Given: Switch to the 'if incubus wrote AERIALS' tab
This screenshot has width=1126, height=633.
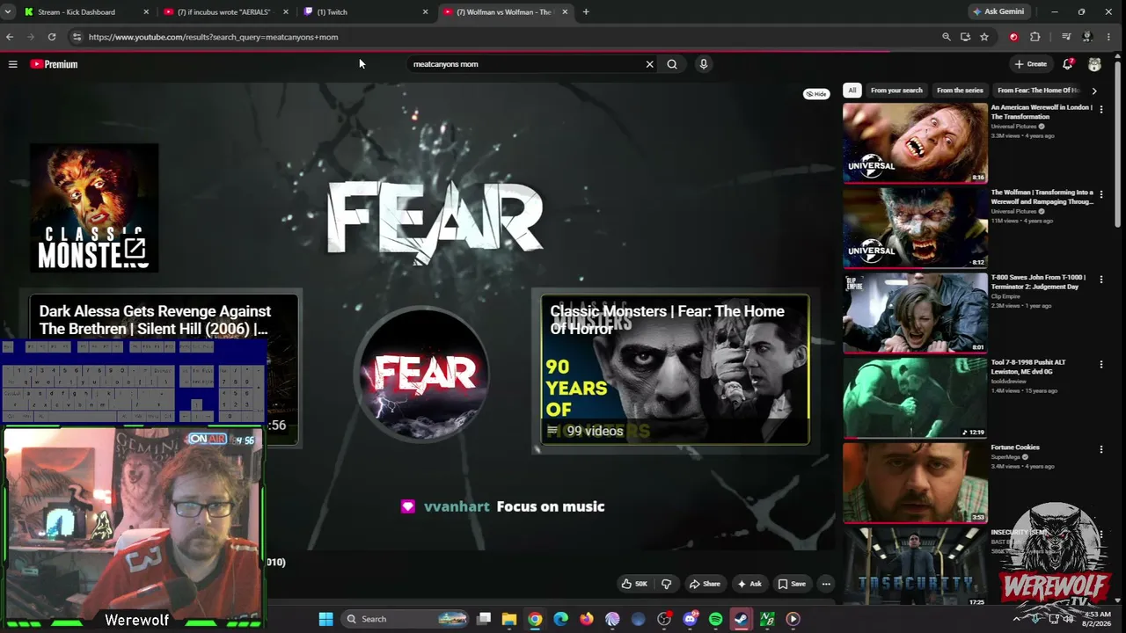Looking at the screenshot, I should coord(224,12).
